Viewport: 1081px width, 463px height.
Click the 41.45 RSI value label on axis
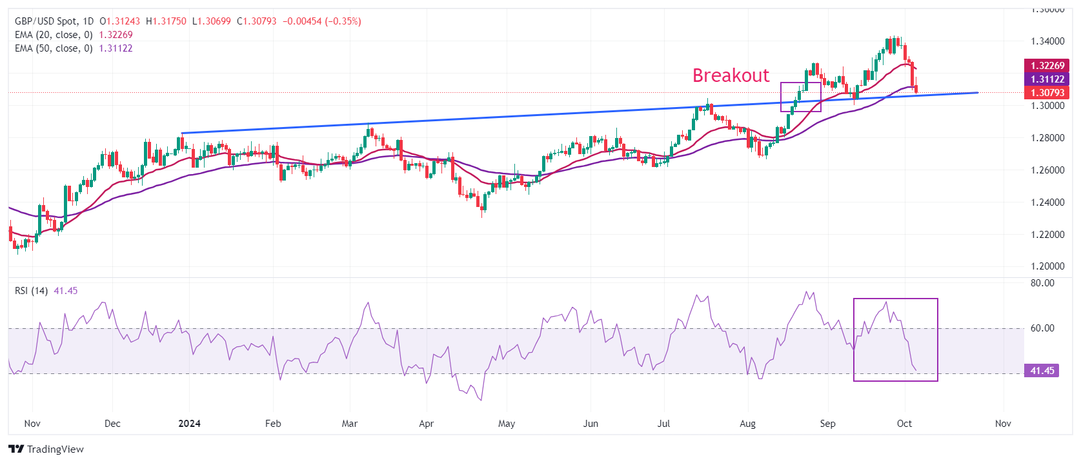coord(1042,371)
